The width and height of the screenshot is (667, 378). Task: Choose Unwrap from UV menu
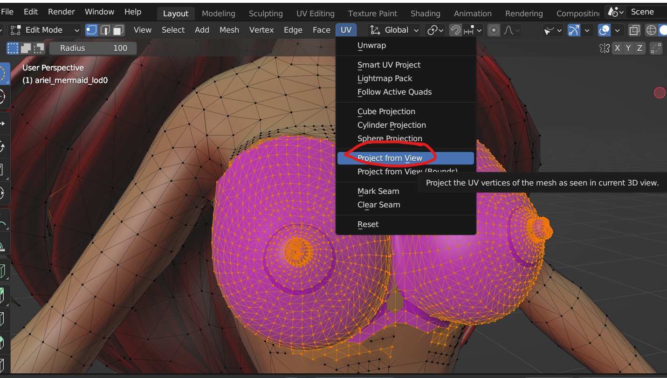click(x=406, y=46)
